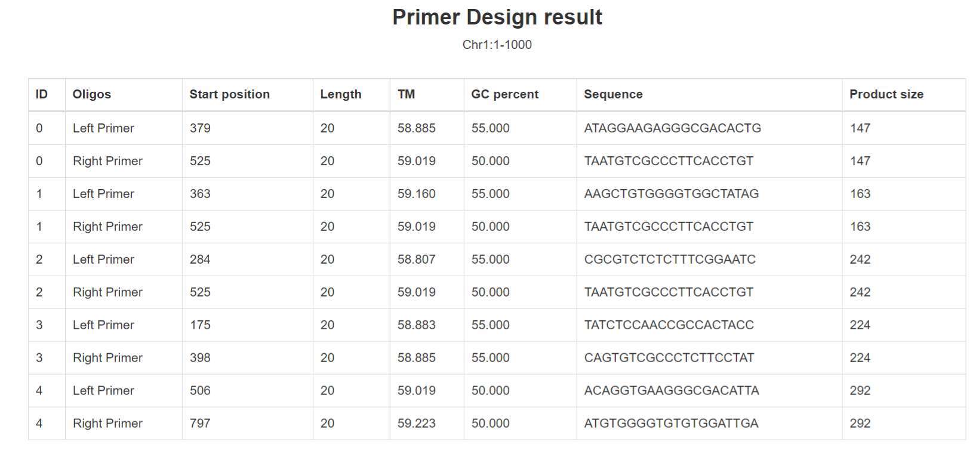Select sequence ACAGGTGAAGGGCGACATTA cell
979x454 pixels.
click(671, 391)
